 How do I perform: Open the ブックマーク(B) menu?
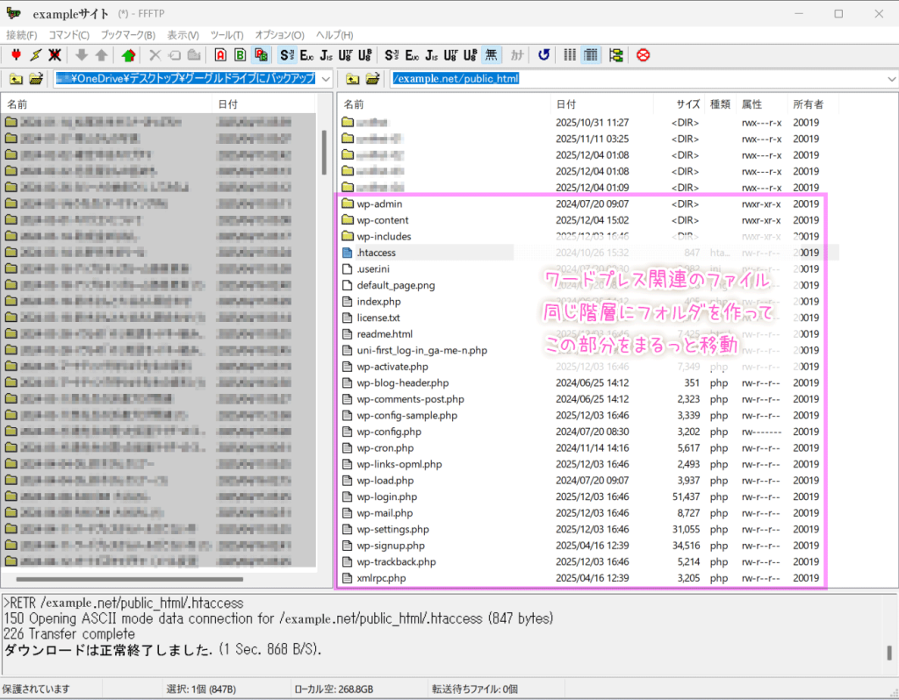click(x=127, y=35)
